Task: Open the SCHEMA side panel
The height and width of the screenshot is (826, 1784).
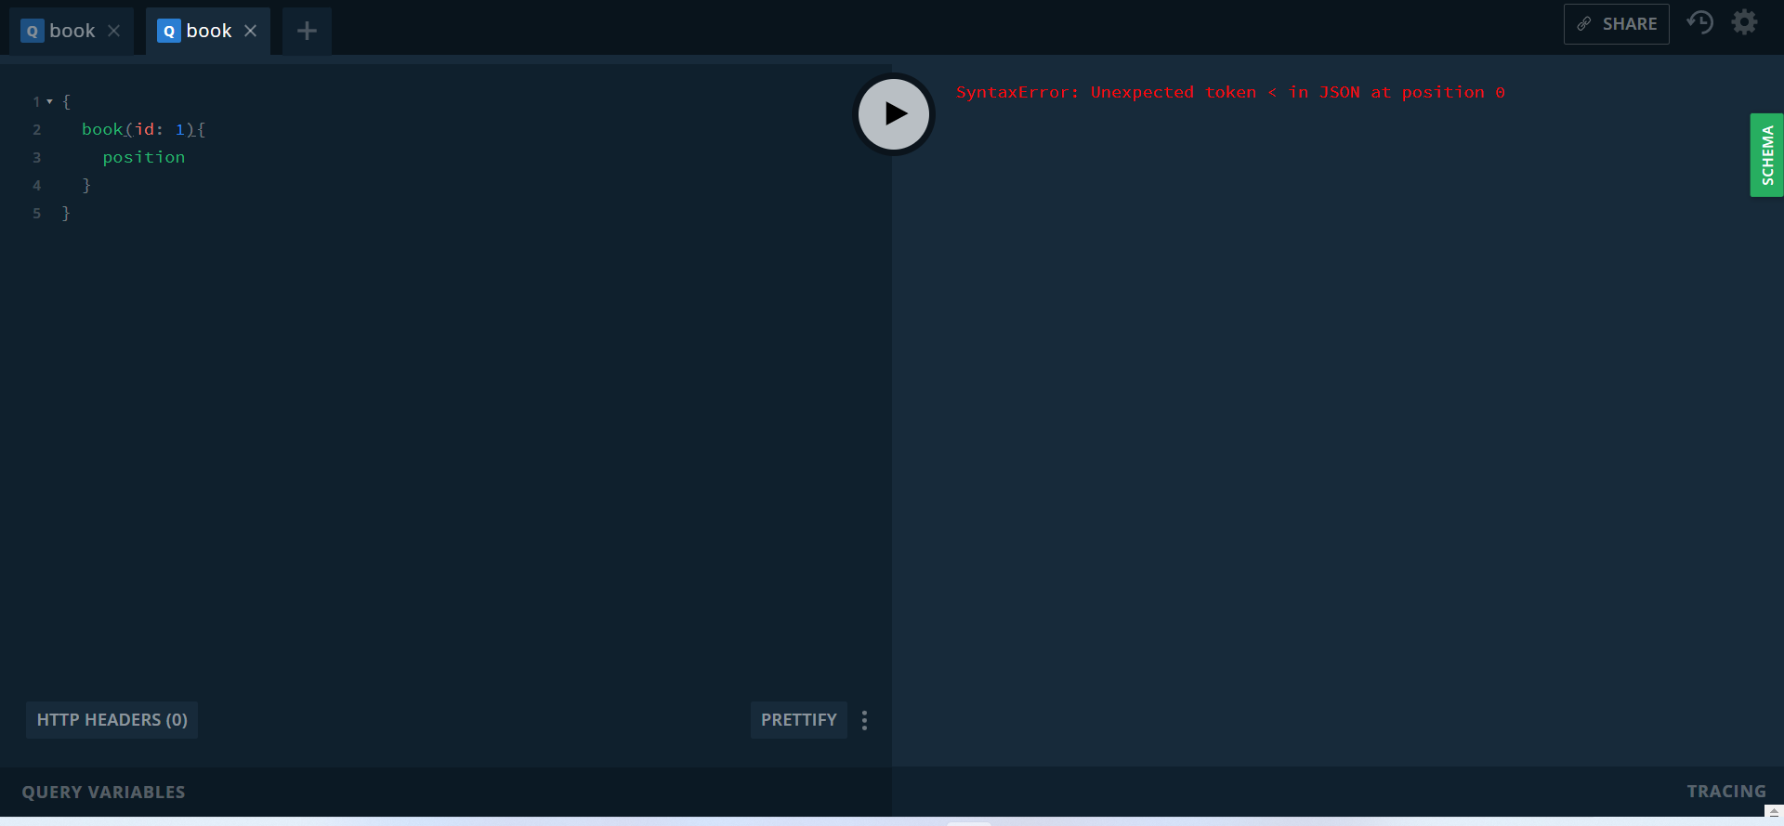Action: [1766, 155]
